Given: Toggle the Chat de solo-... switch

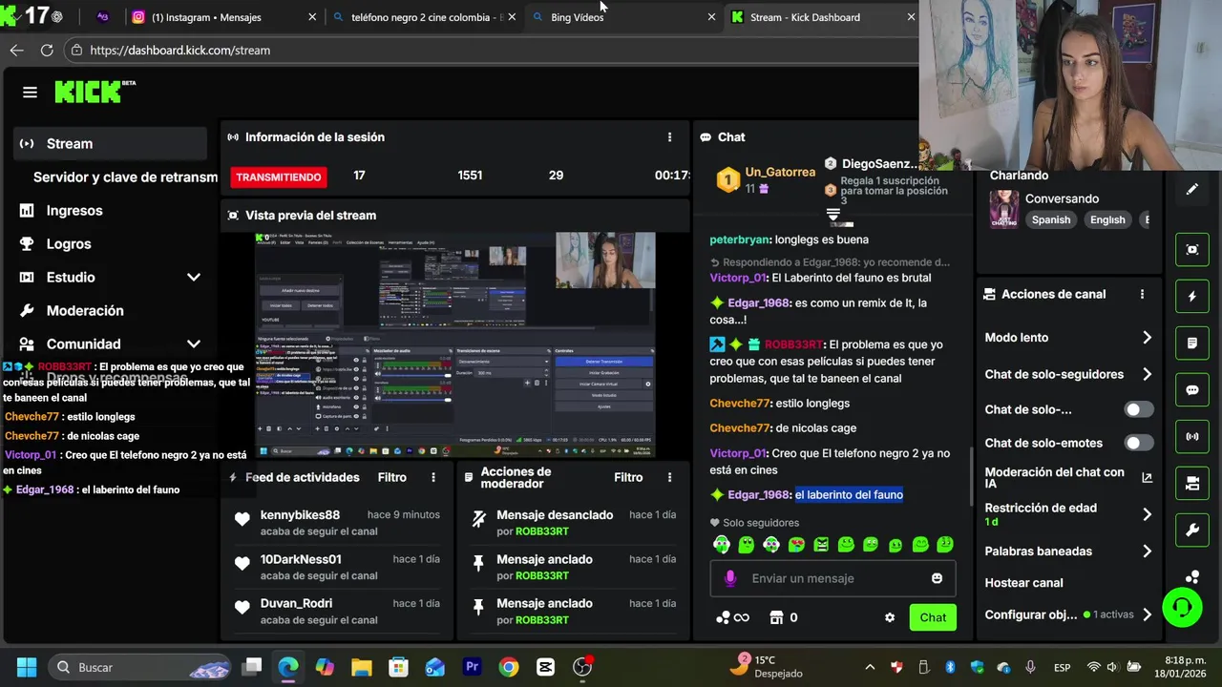Looking at the screenshot, I should (1137, 409).
